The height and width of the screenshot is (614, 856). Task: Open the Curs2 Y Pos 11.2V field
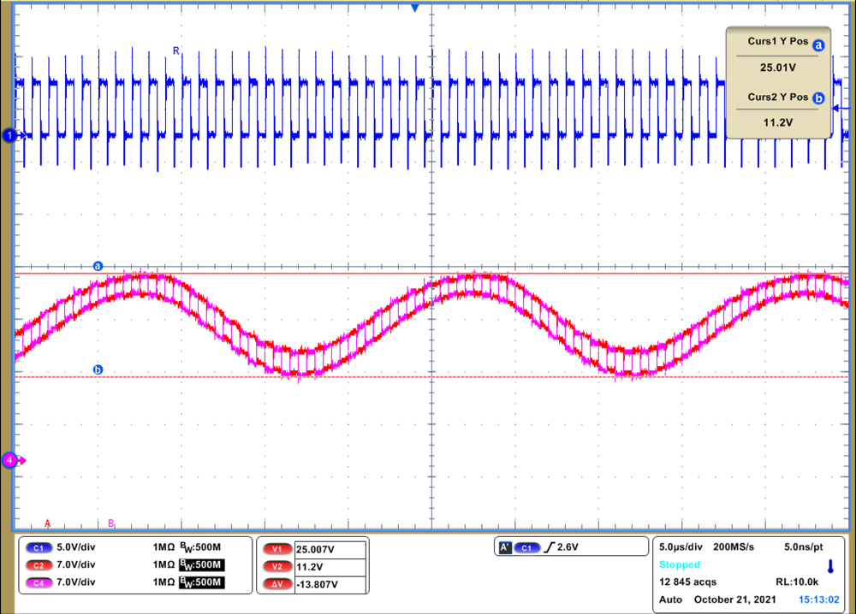778,121
